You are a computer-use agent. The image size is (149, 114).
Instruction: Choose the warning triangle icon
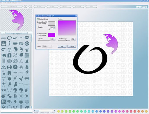pos(3,67)
